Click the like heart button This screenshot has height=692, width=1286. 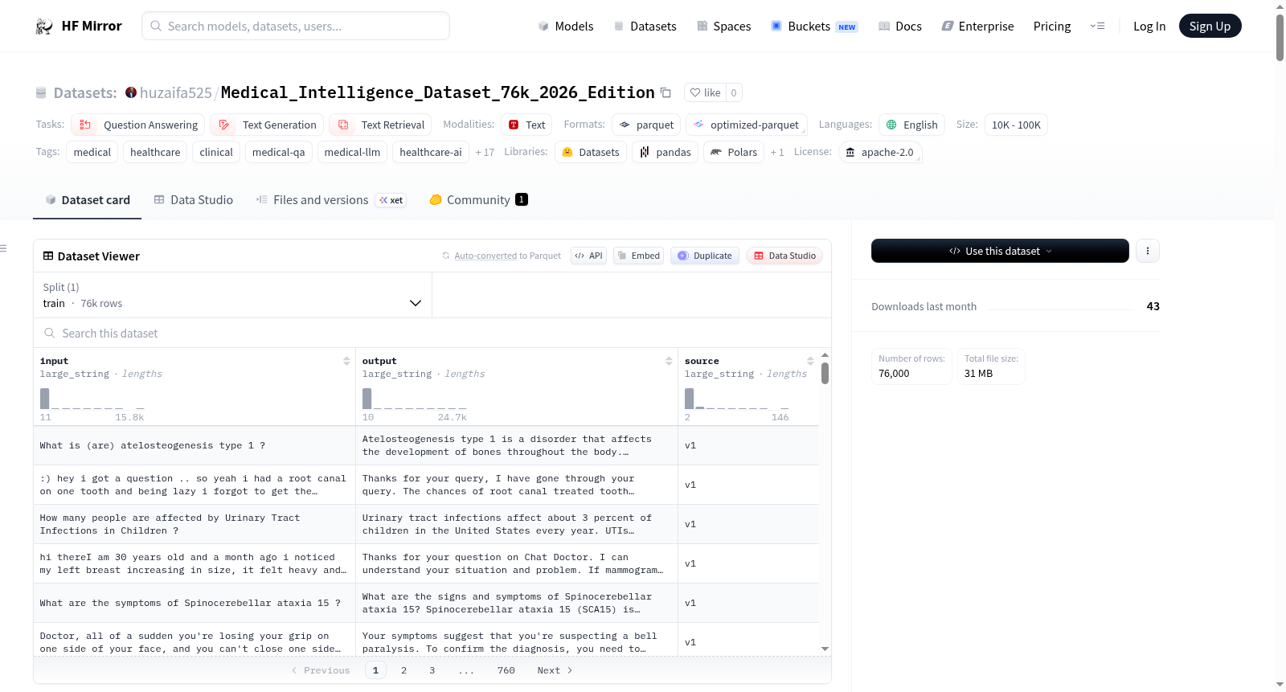coord(705,92)
